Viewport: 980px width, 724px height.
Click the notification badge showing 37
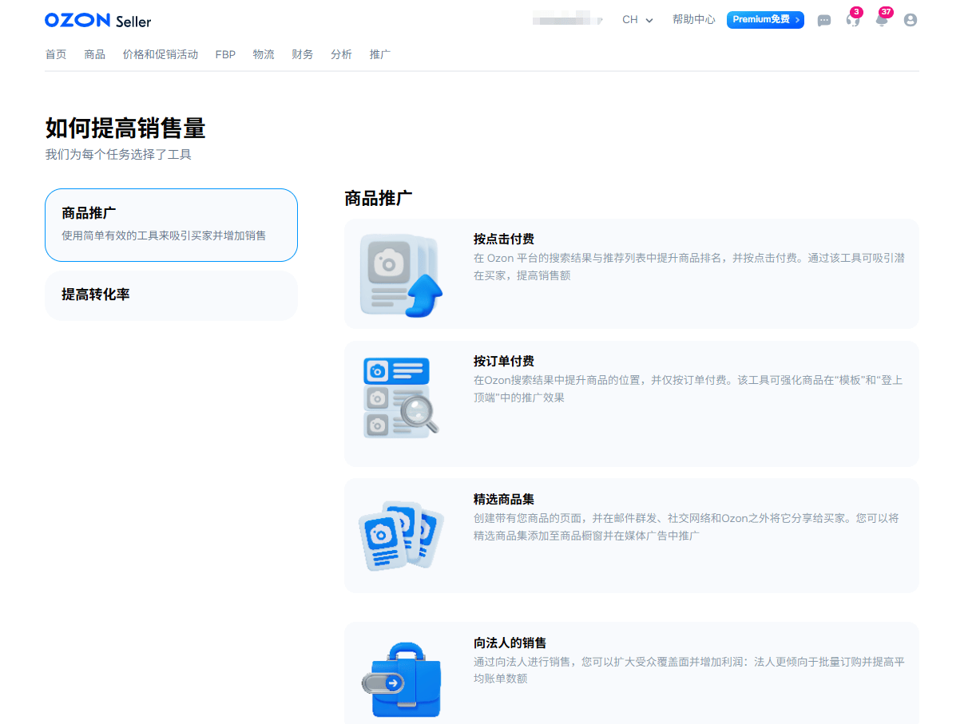click(887, 11)
